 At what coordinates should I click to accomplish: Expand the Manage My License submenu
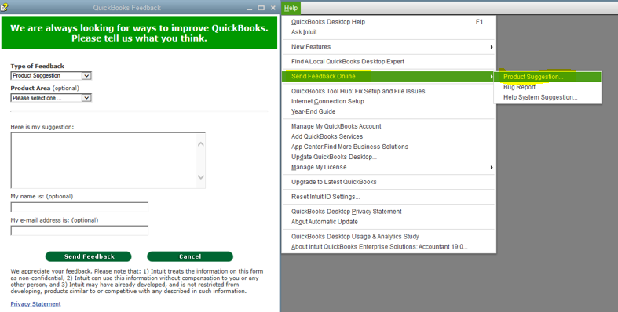(x=389, y=168)
